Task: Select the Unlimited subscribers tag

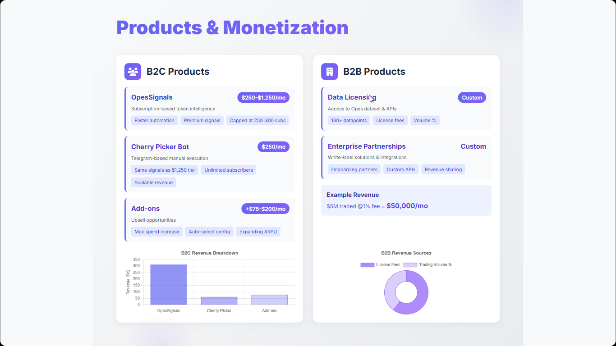Action: click(229, 170)
